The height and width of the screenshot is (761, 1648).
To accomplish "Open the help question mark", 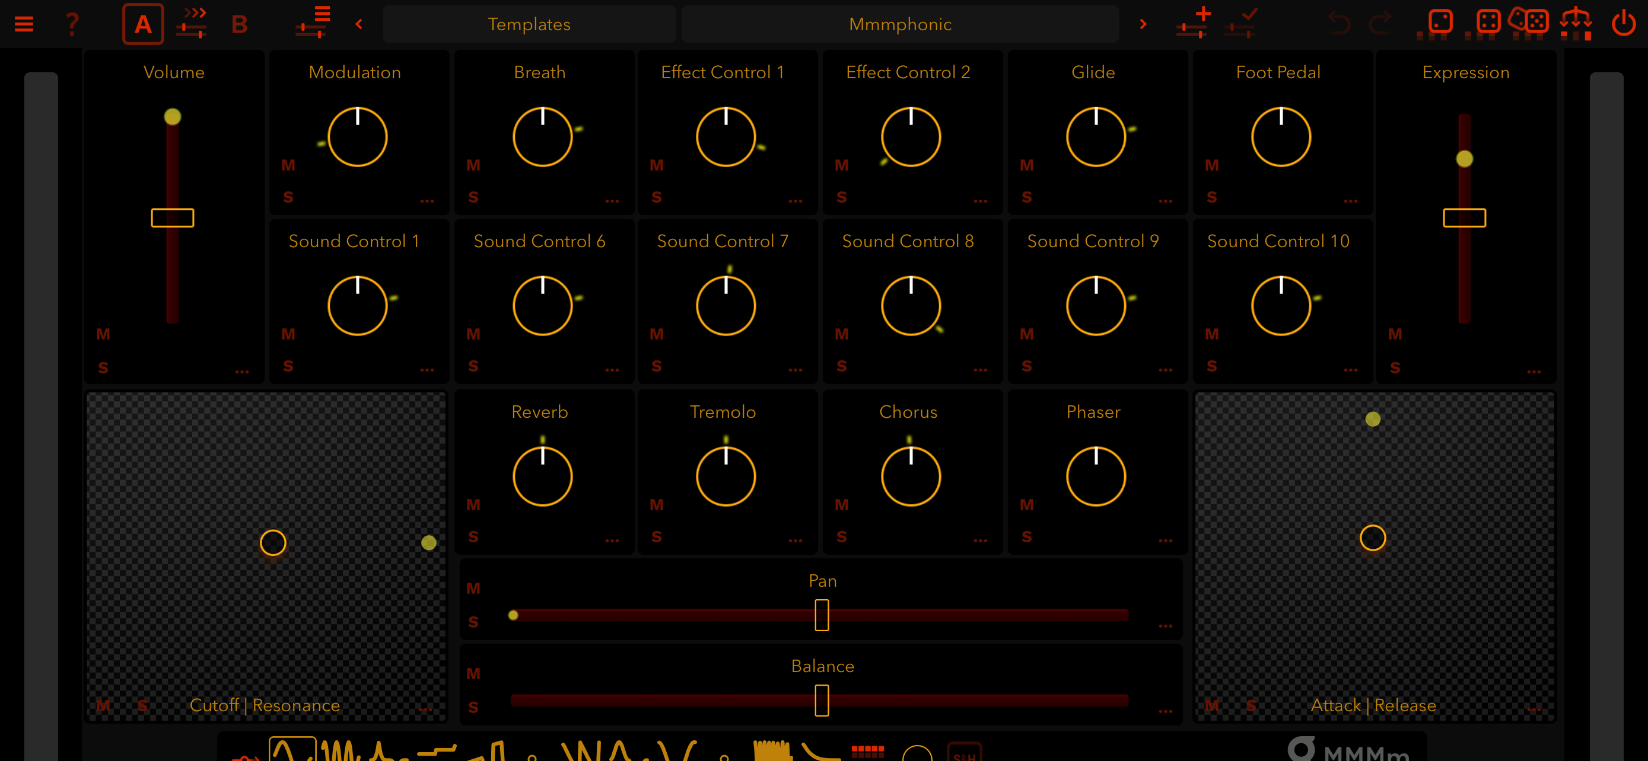I will click(72, 24).
